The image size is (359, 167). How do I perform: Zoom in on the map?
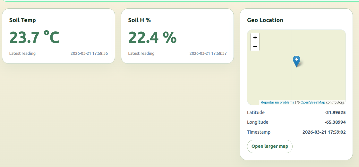(x=255, y=38)
